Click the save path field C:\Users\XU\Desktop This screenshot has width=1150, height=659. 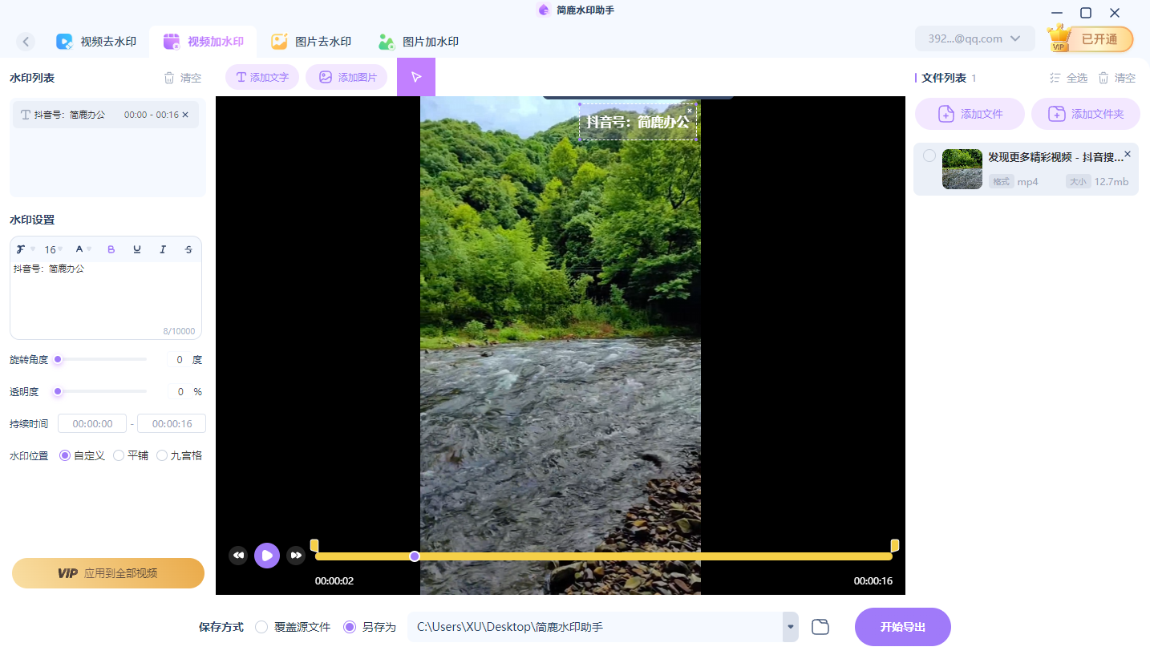pyautogui.click(x=595, y=627)
